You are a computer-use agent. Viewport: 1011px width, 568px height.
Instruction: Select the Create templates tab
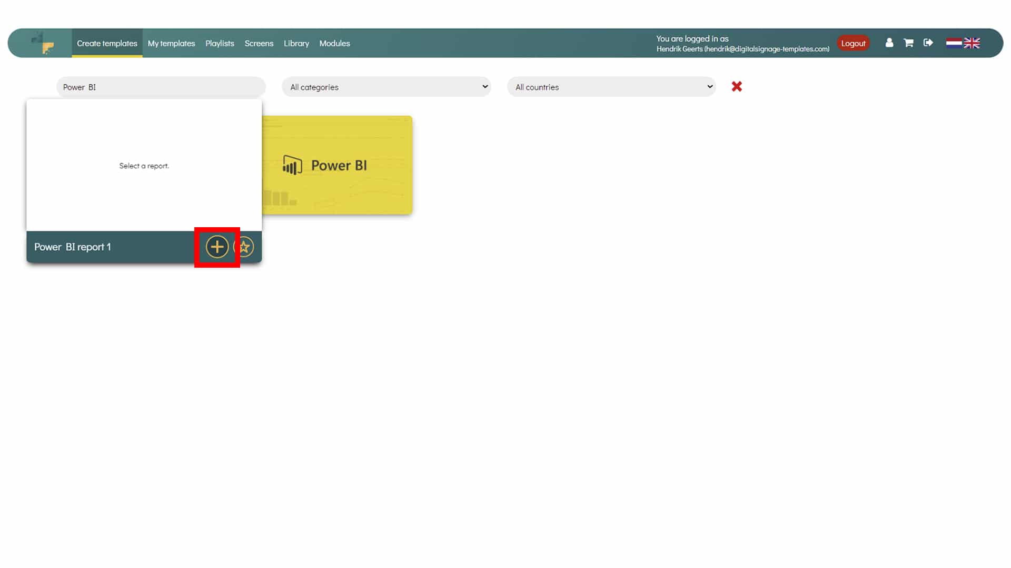click(107, 43)
